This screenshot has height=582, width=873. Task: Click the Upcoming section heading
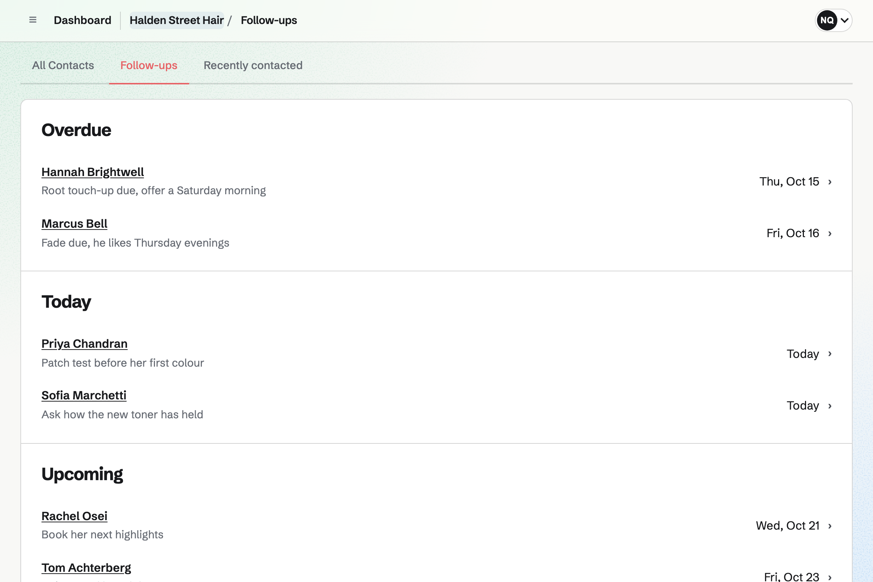[x=83, y=474]
